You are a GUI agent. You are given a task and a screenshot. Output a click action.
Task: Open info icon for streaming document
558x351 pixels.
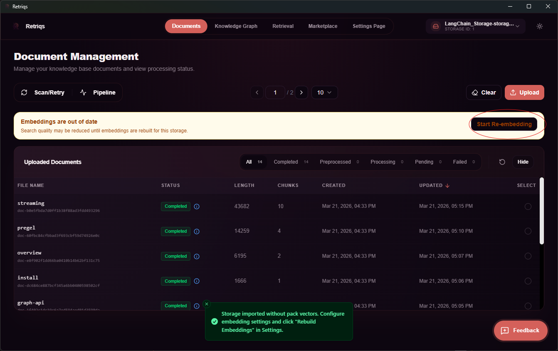(x=197, y=207)
